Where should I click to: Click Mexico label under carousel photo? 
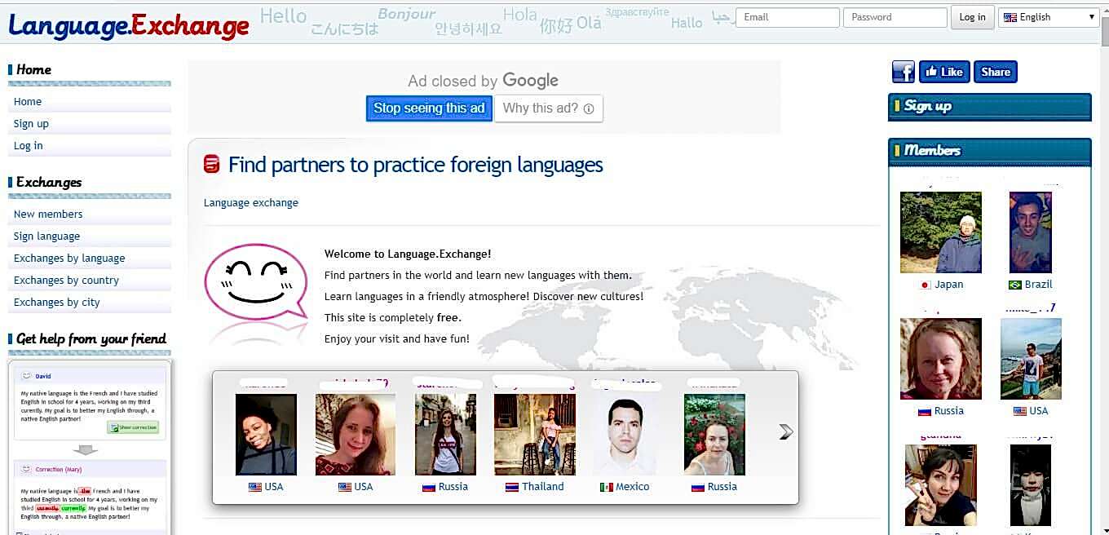pos(633,487)
